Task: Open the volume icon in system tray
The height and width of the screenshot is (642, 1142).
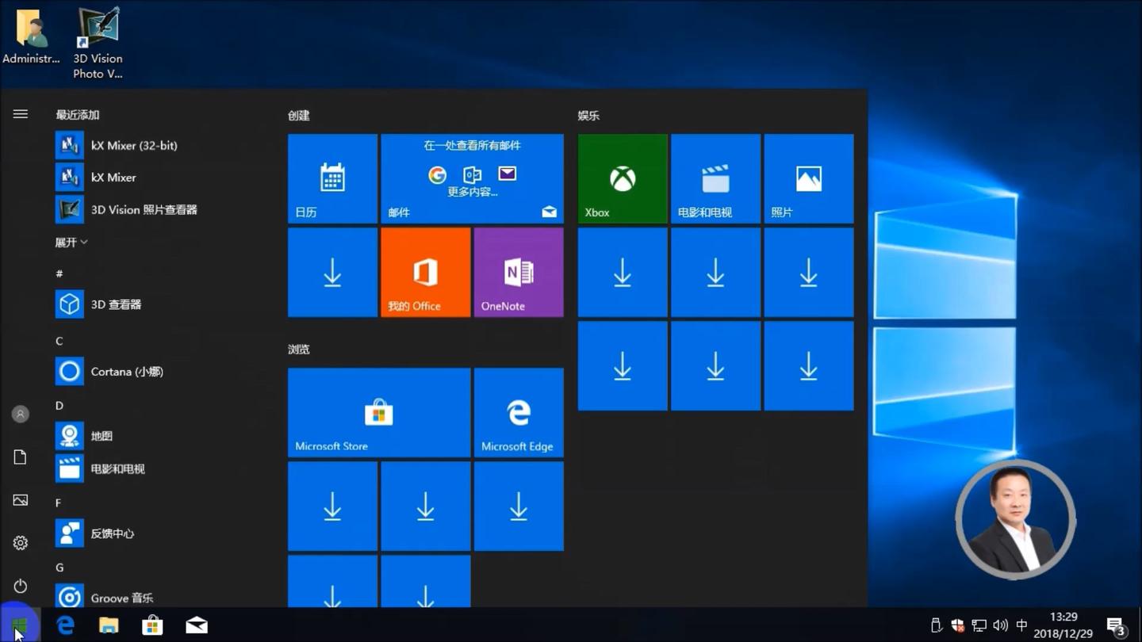Action: 1001,625
